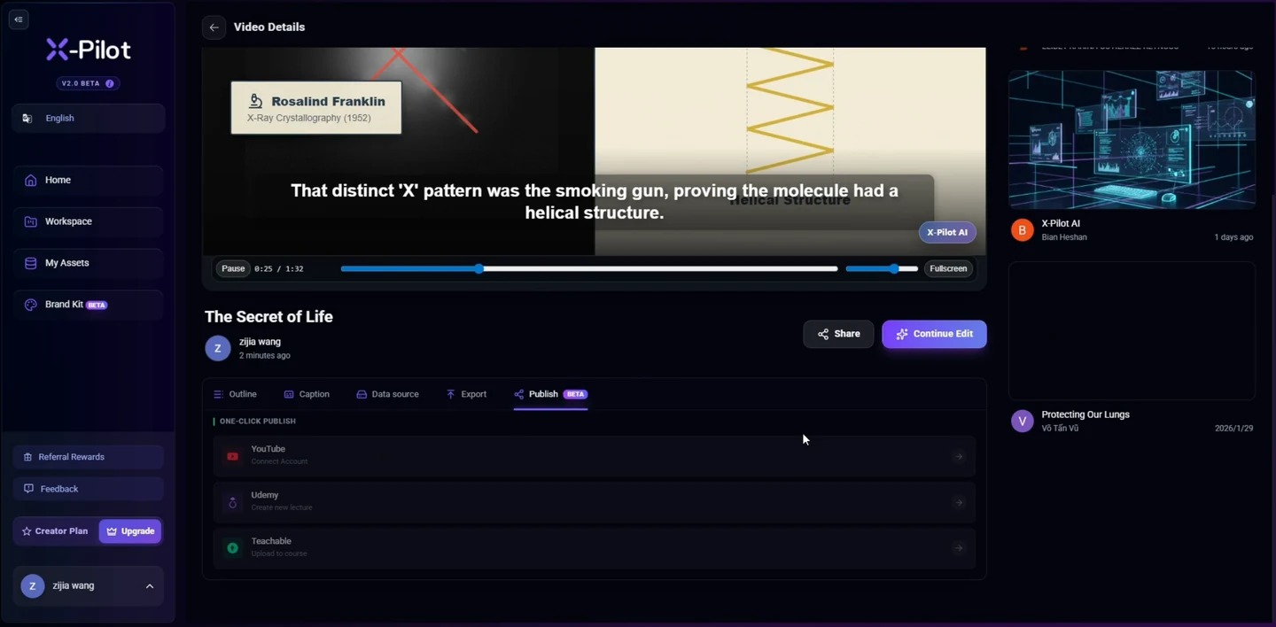Click Continue Edit
The image size is (1276, 627).
[x=934, y=334]
